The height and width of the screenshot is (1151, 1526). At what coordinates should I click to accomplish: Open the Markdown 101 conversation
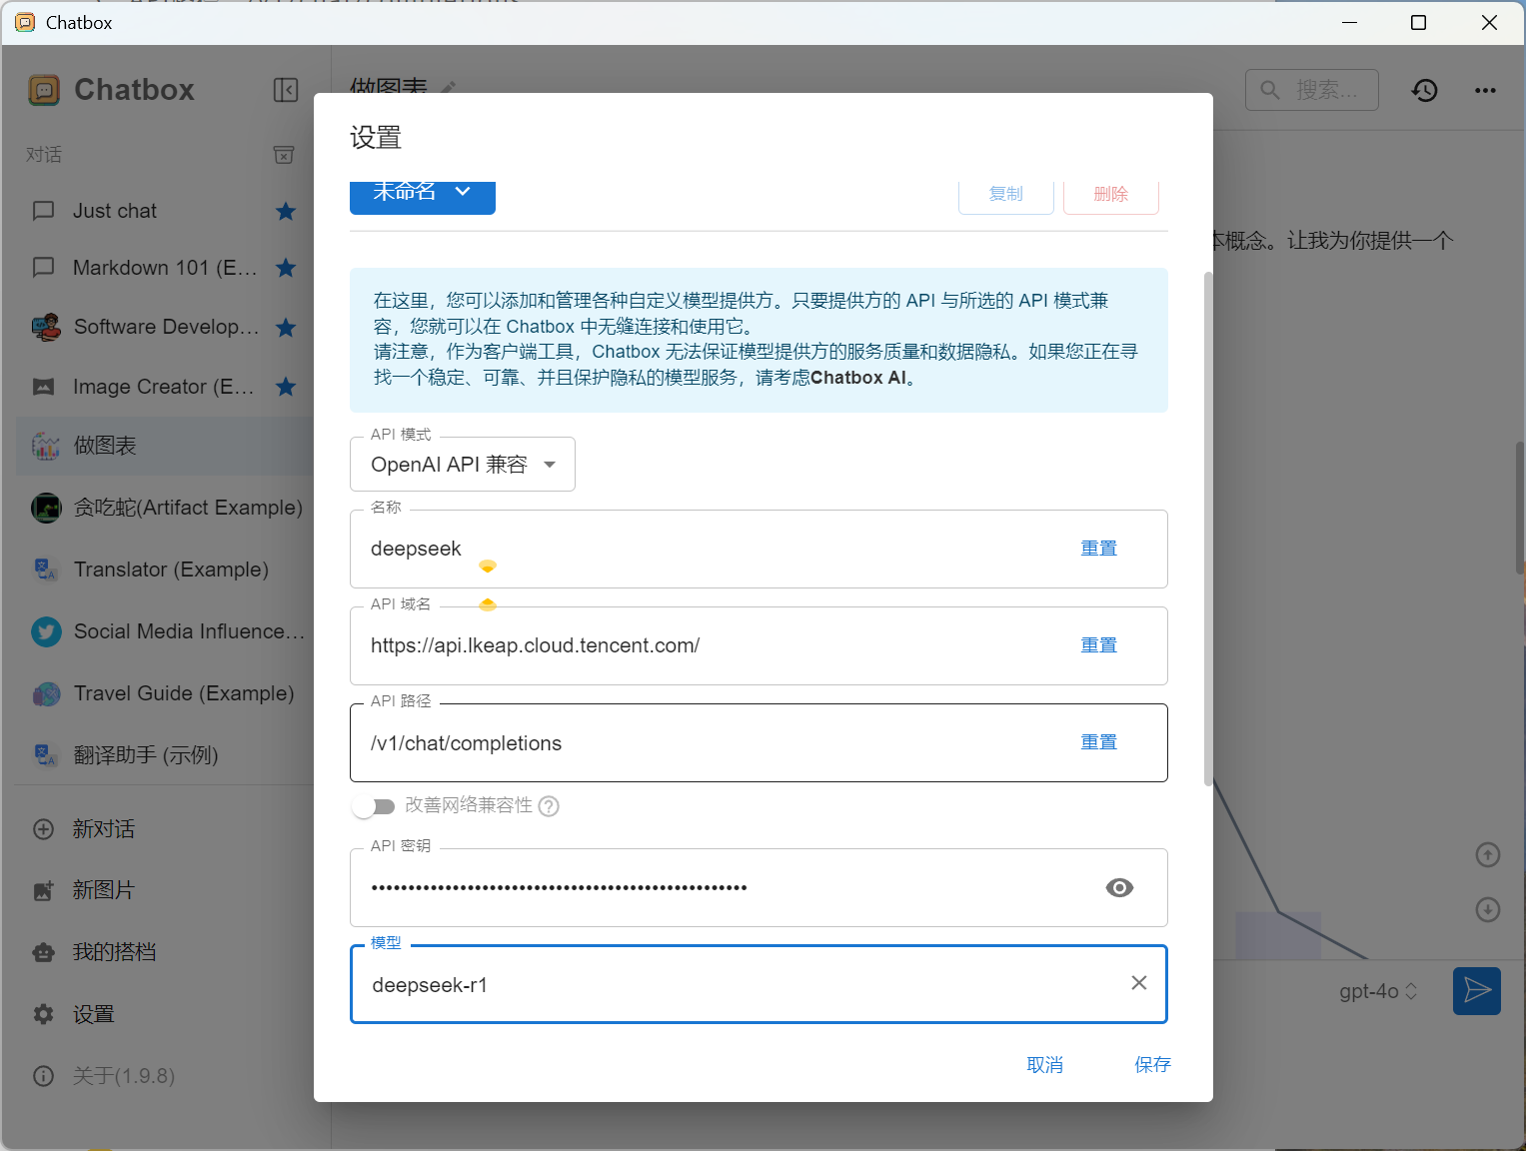click(x=166, y=268)
